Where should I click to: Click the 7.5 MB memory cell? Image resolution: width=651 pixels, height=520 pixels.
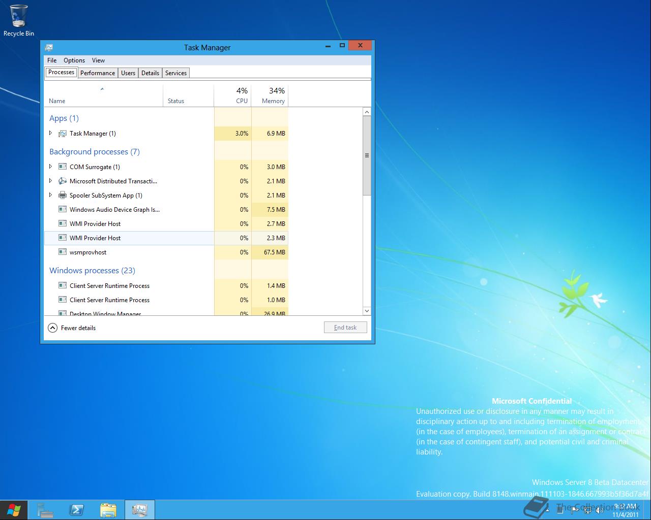coord(270,209)
